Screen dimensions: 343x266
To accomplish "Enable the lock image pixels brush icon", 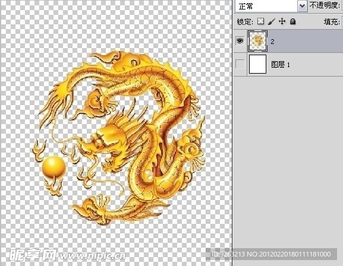I will coord(271,21).
